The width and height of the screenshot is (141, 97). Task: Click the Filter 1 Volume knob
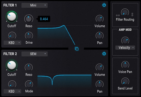tap(100, 19)
